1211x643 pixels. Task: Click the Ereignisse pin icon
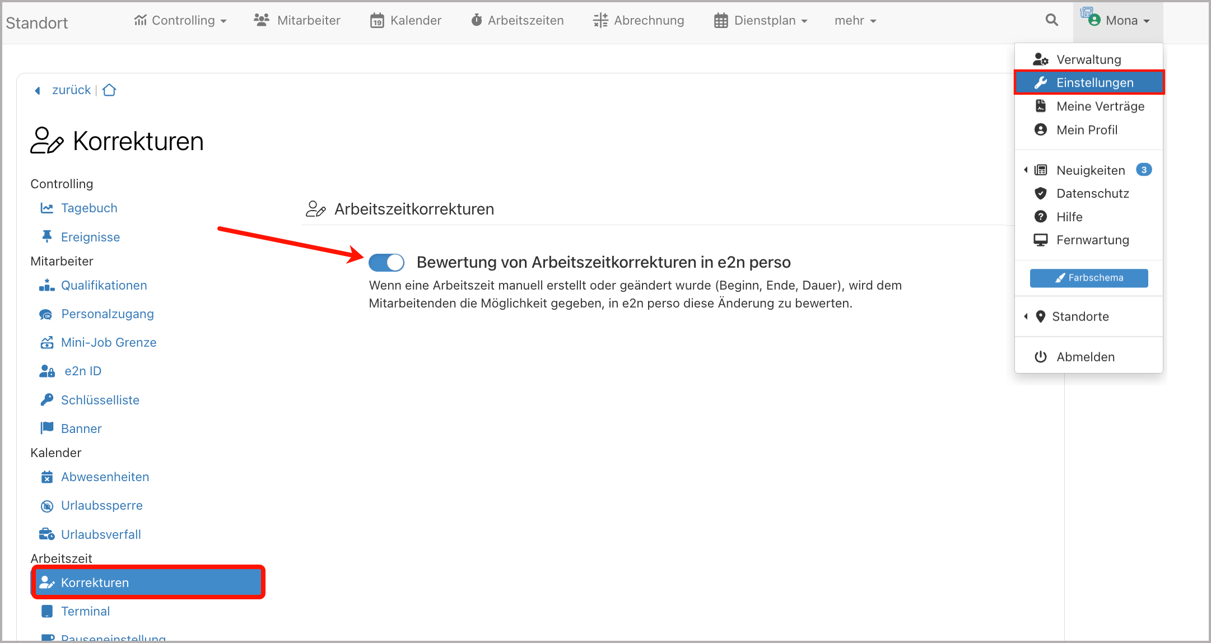[x=46, y=236]
